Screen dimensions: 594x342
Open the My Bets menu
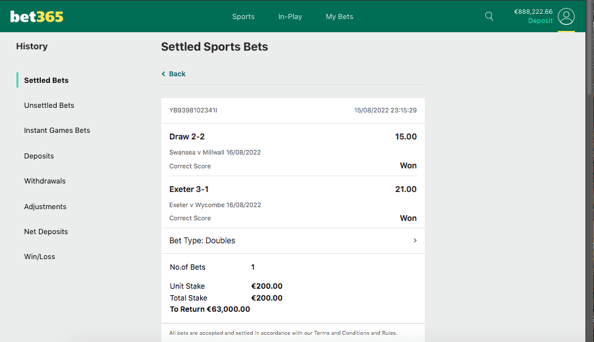(339, 16)
